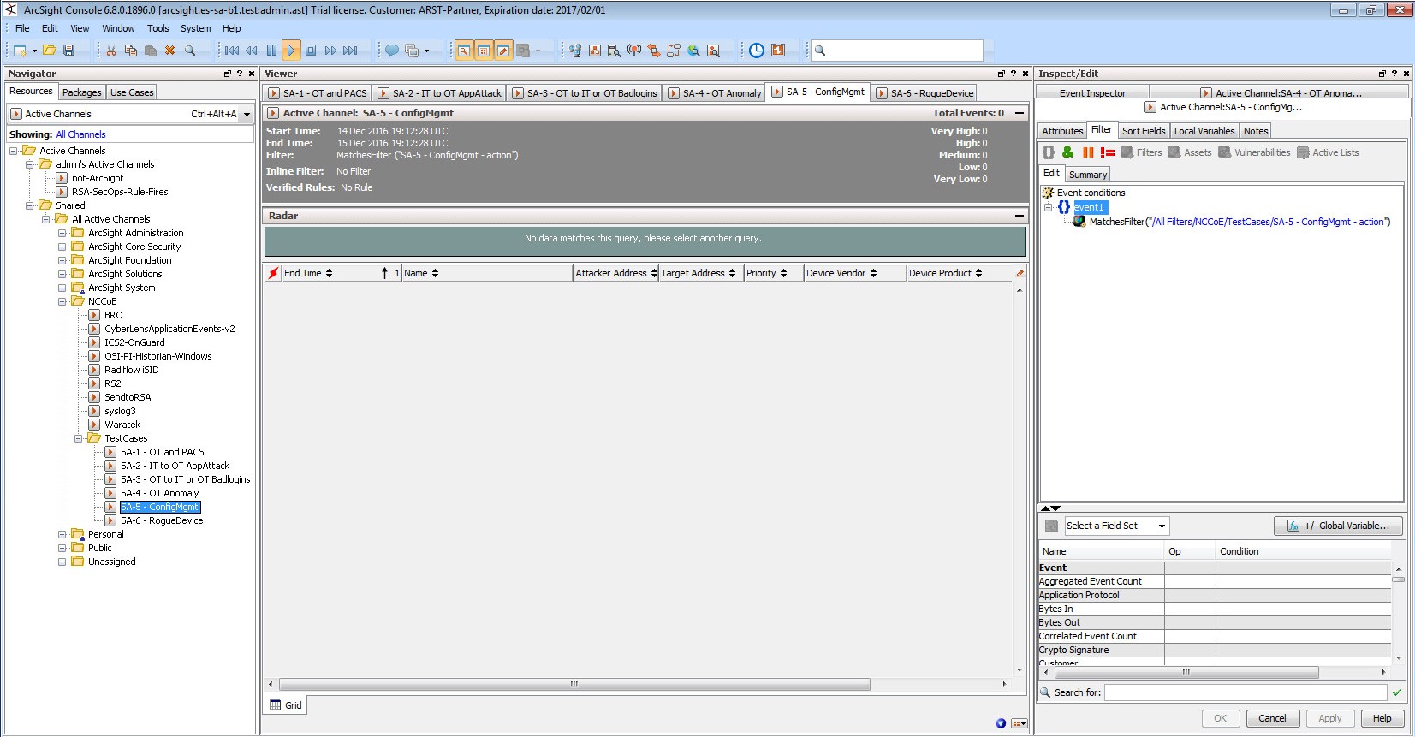Expand the ArcSight Core Security folder
Viewport: 1415px width, 737px height.
(x=62, y=247)
